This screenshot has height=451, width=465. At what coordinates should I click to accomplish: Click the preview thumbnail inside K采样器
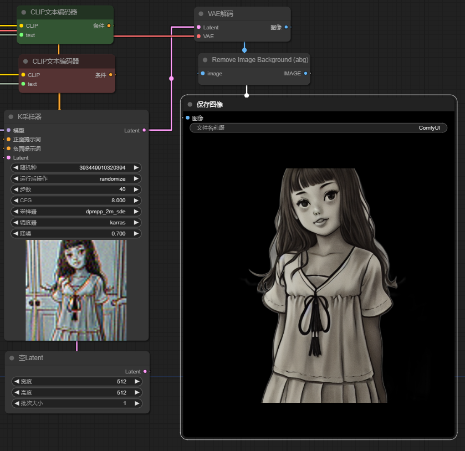click(x=76, y=290)
